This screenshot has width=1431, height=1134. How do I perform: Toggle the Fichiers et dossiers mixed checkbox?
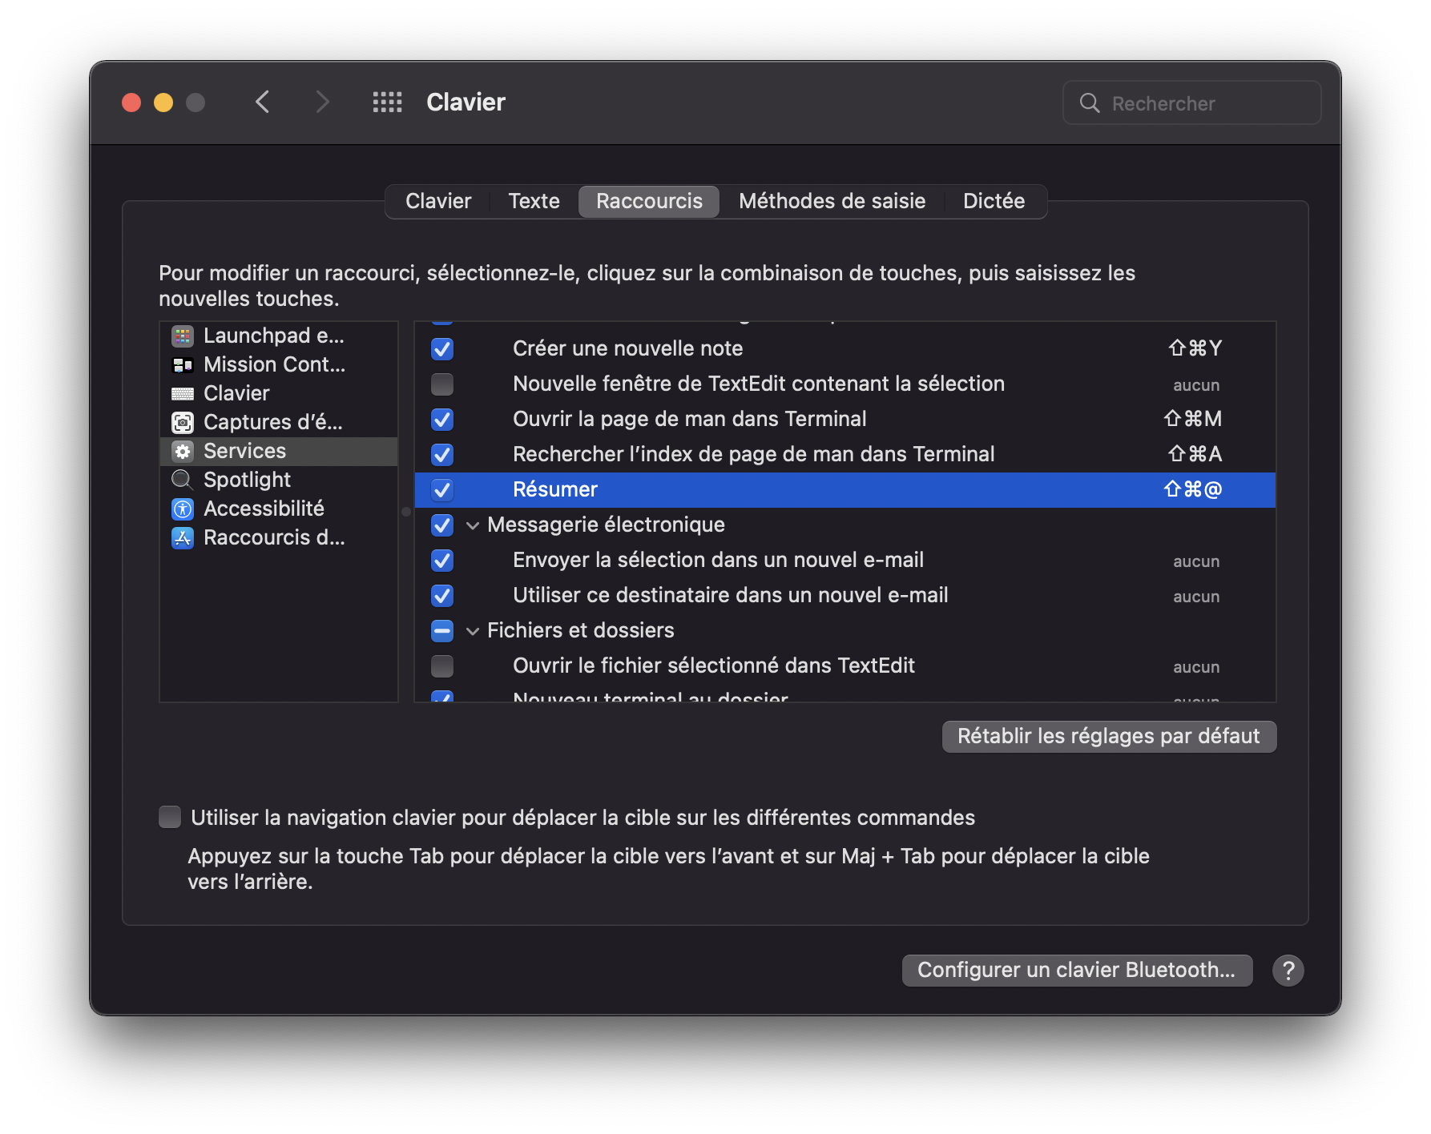tap(442, 631)
